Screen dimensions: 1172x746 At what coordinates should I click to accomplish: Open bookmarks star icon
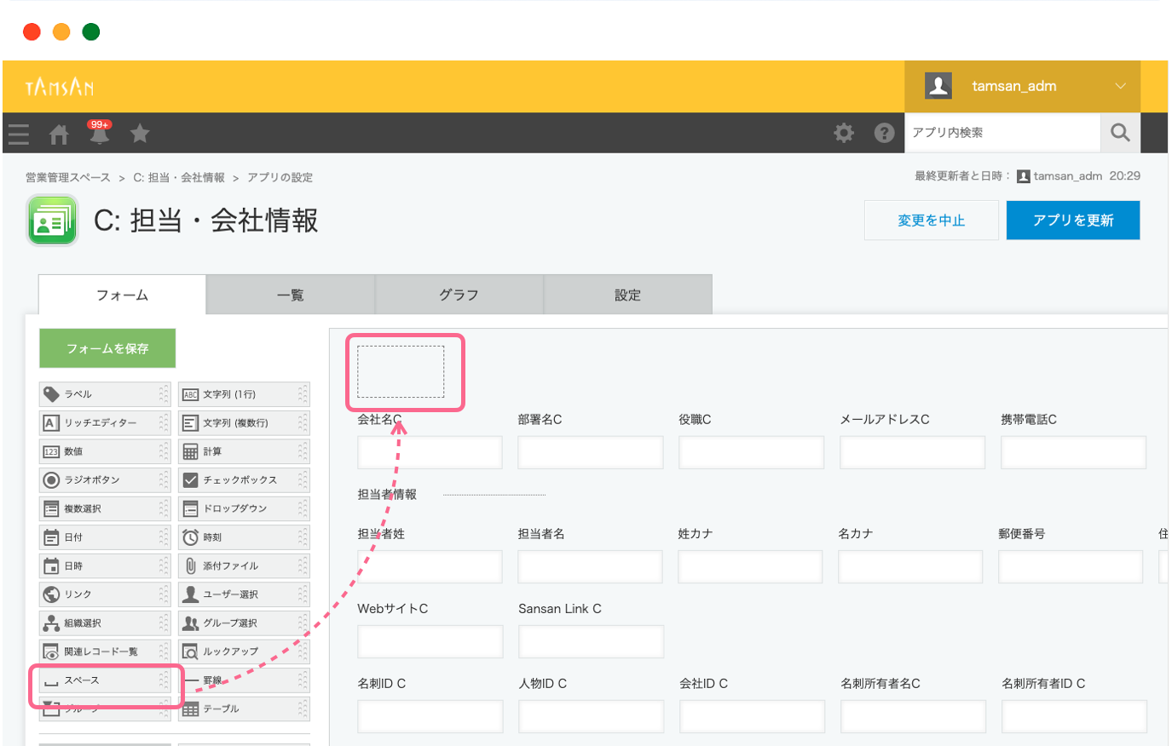point(140,134)
